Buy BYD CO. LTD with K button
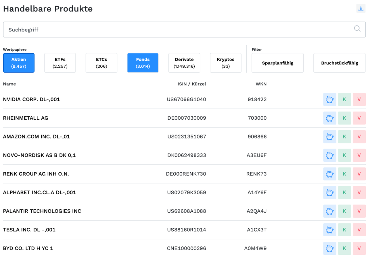 tap(344, 248)
